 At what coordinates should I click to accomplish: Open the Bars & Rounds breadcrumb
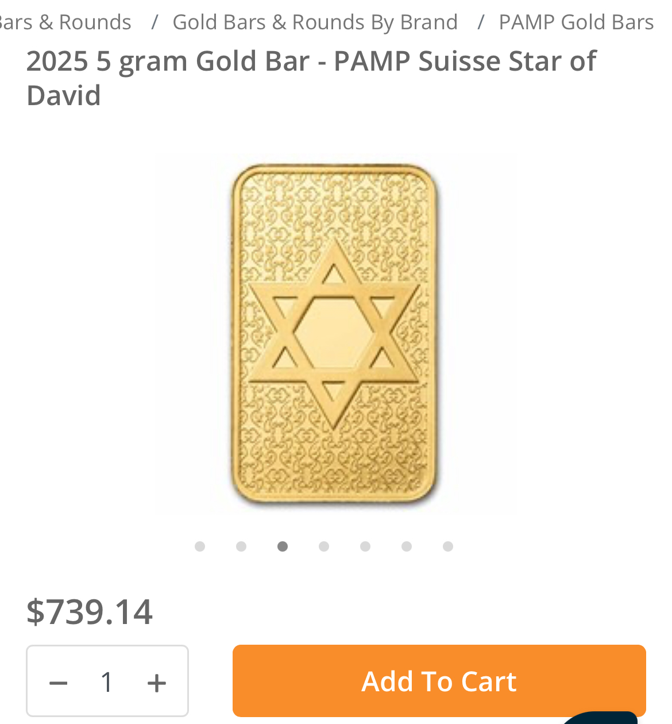65,22
